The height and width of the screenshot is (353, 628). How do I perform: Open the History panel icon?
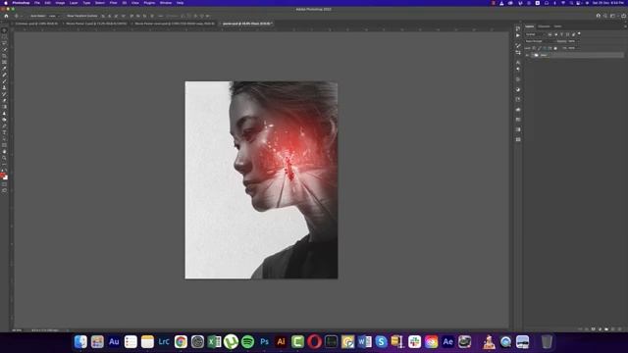(518, 28)
